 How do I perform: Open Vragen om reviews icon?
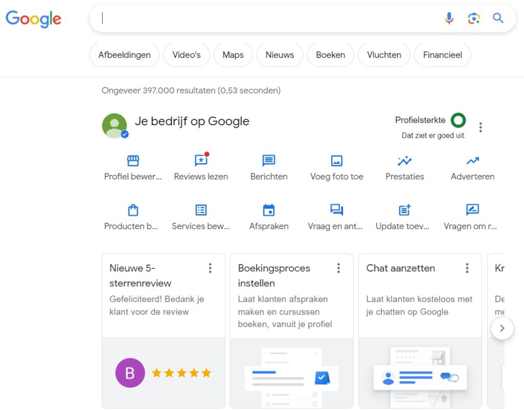click(472, 210)
